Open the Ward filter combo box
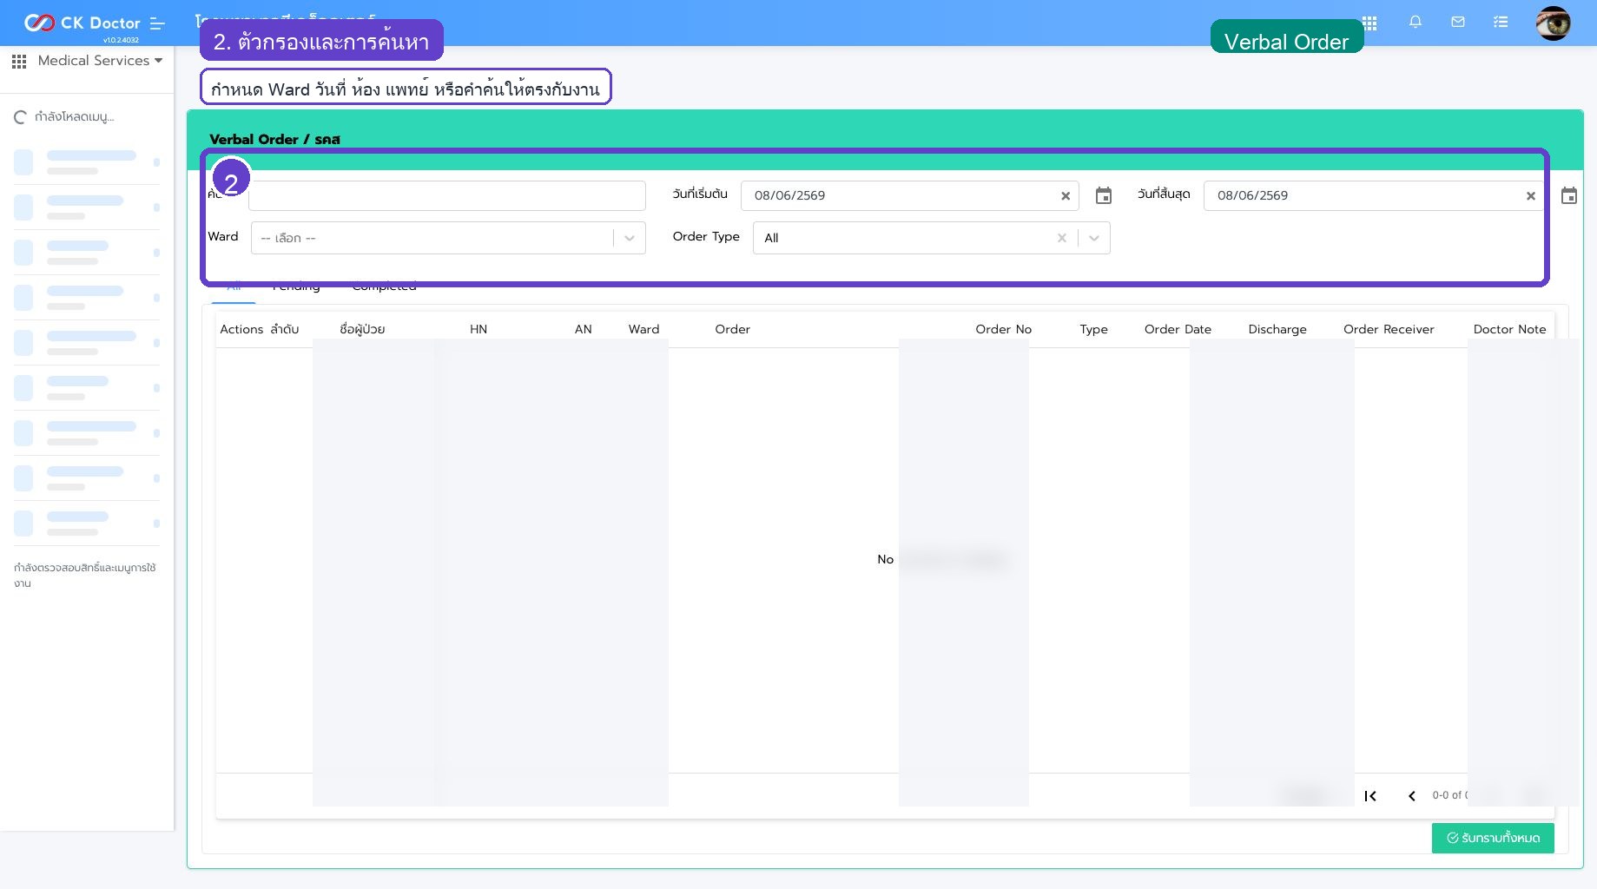This screenshot has height=889, width=1597. pyautogui.click(x=447, y=238)
